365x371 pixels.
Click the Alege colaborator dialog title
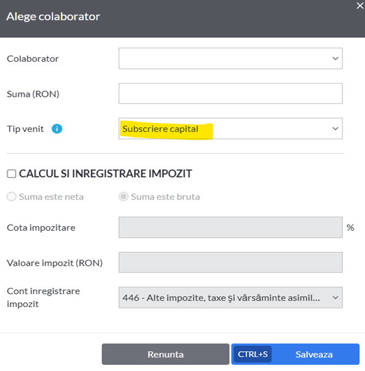pos(53,16)
